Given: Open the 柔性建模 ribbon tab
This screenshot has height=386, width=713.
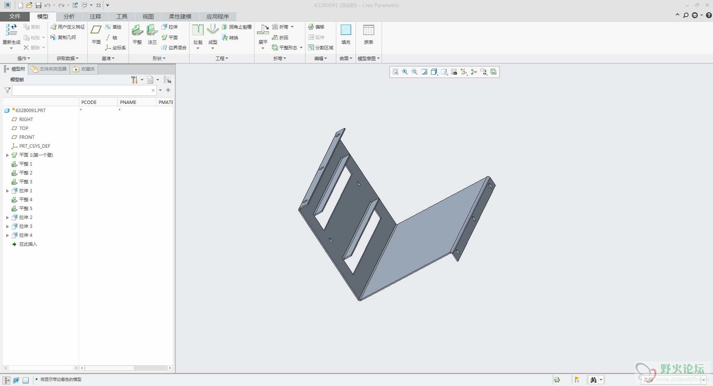Looking at the screenshot, I should 180,16.
